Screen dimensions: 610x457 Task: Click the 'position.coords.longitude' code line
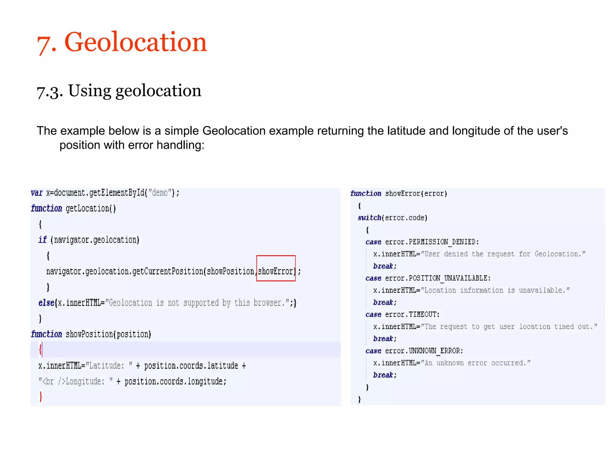tap(132, 381)
